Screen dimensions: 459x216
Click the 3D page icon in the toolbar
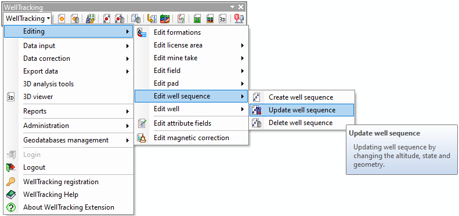(222, 19)
